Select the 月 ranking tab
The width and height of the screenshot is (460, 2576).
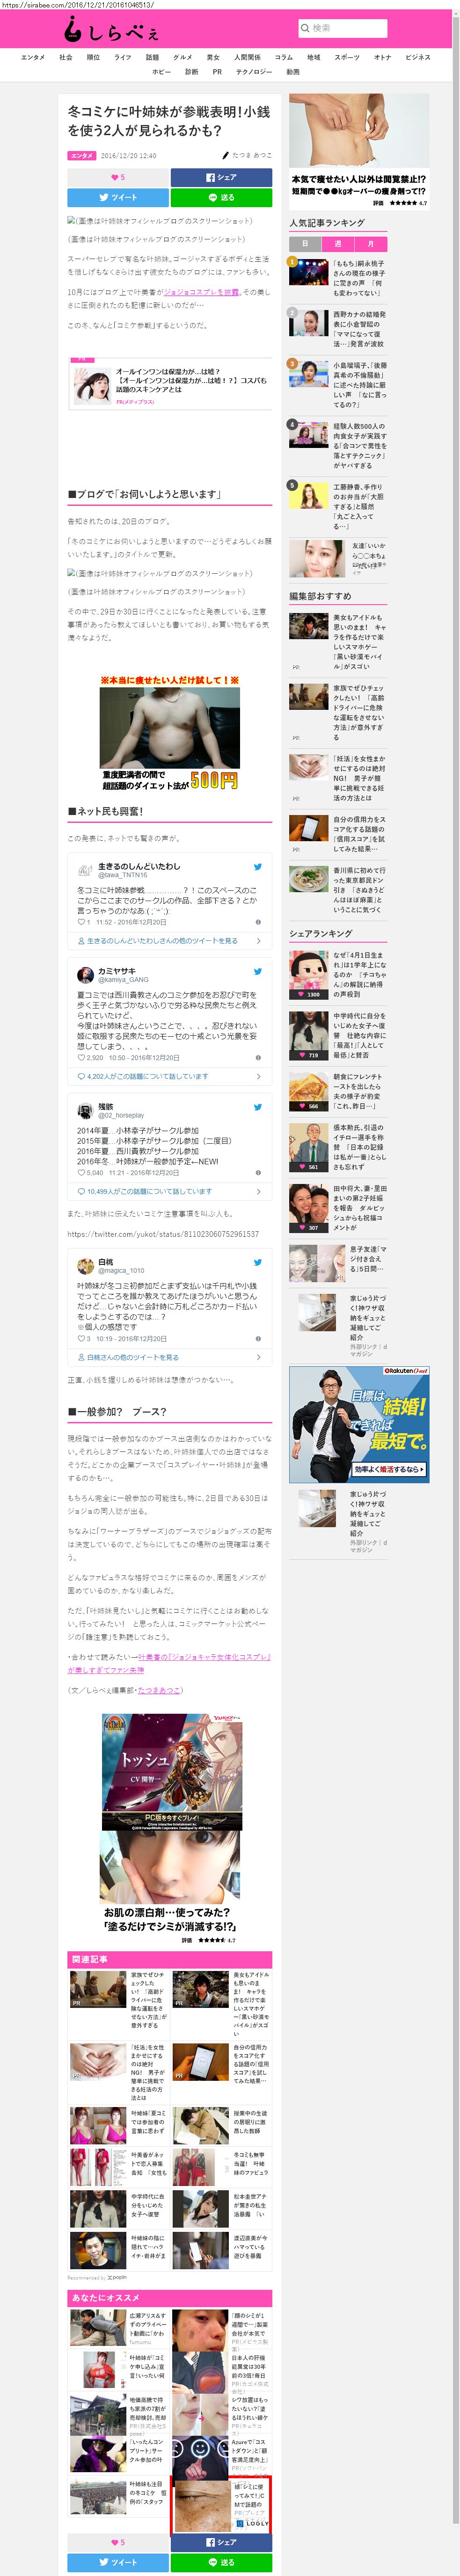coord(371,244)
